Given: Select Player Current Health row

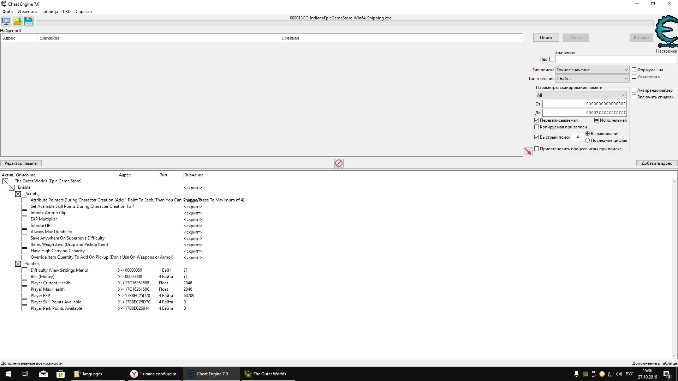Looking at the screenshot, I should 50,283.
